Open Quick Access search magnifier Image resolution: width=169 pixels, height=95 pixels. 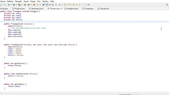(x=167, y=5)
